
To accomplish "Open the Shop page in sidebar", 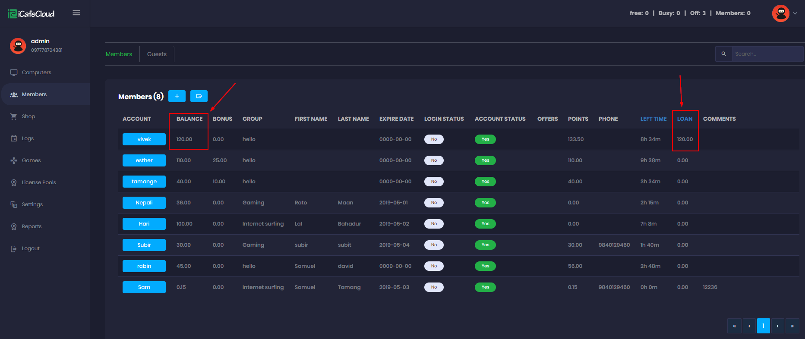I will [x=28, y=116].
